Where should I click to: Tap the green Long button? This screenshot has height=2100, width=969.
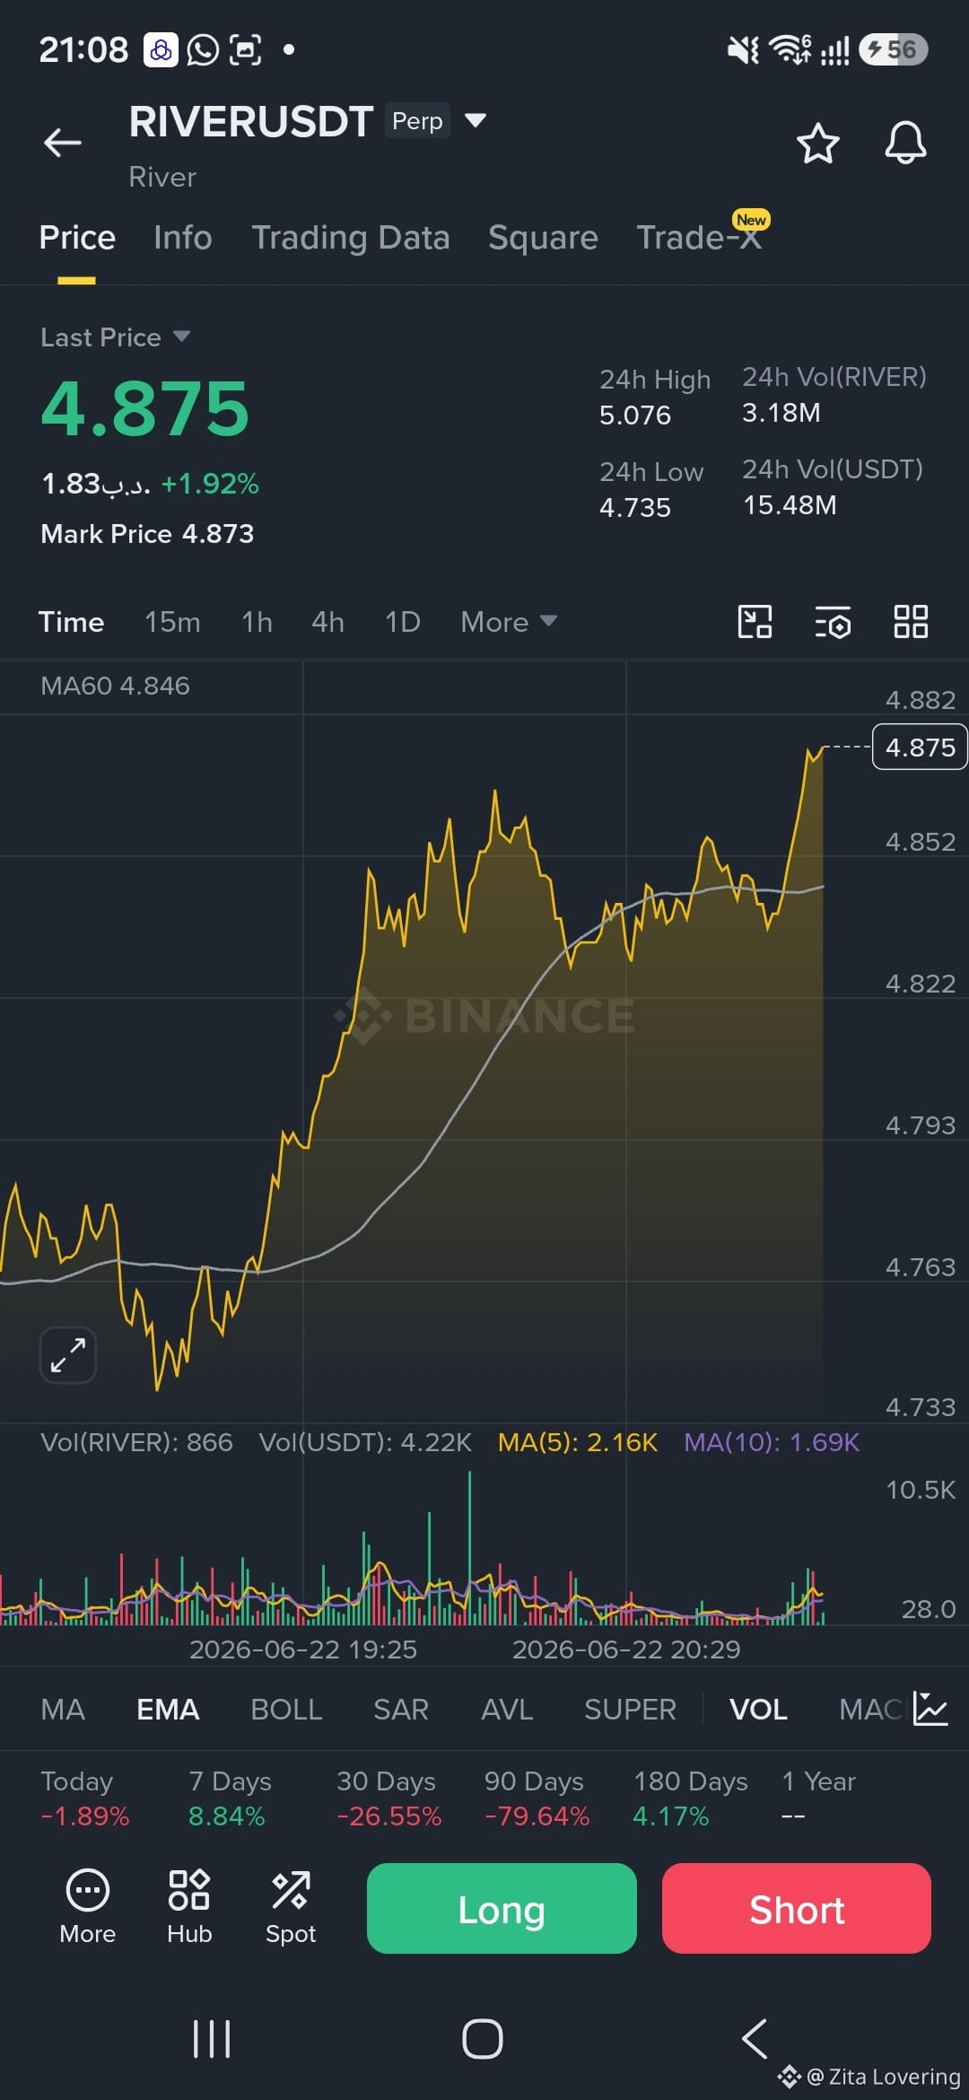pyautogui.click(x=502, y=1908)
